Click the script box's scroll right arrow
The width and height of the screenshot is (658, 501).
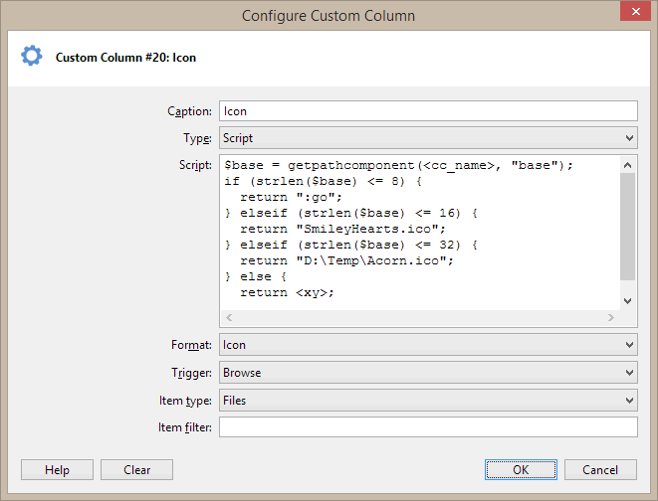(x=611, y=318)
